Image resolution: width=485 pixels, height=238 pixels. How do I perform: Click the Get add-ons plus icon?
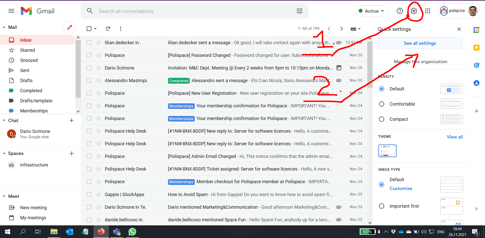(476, 111)
